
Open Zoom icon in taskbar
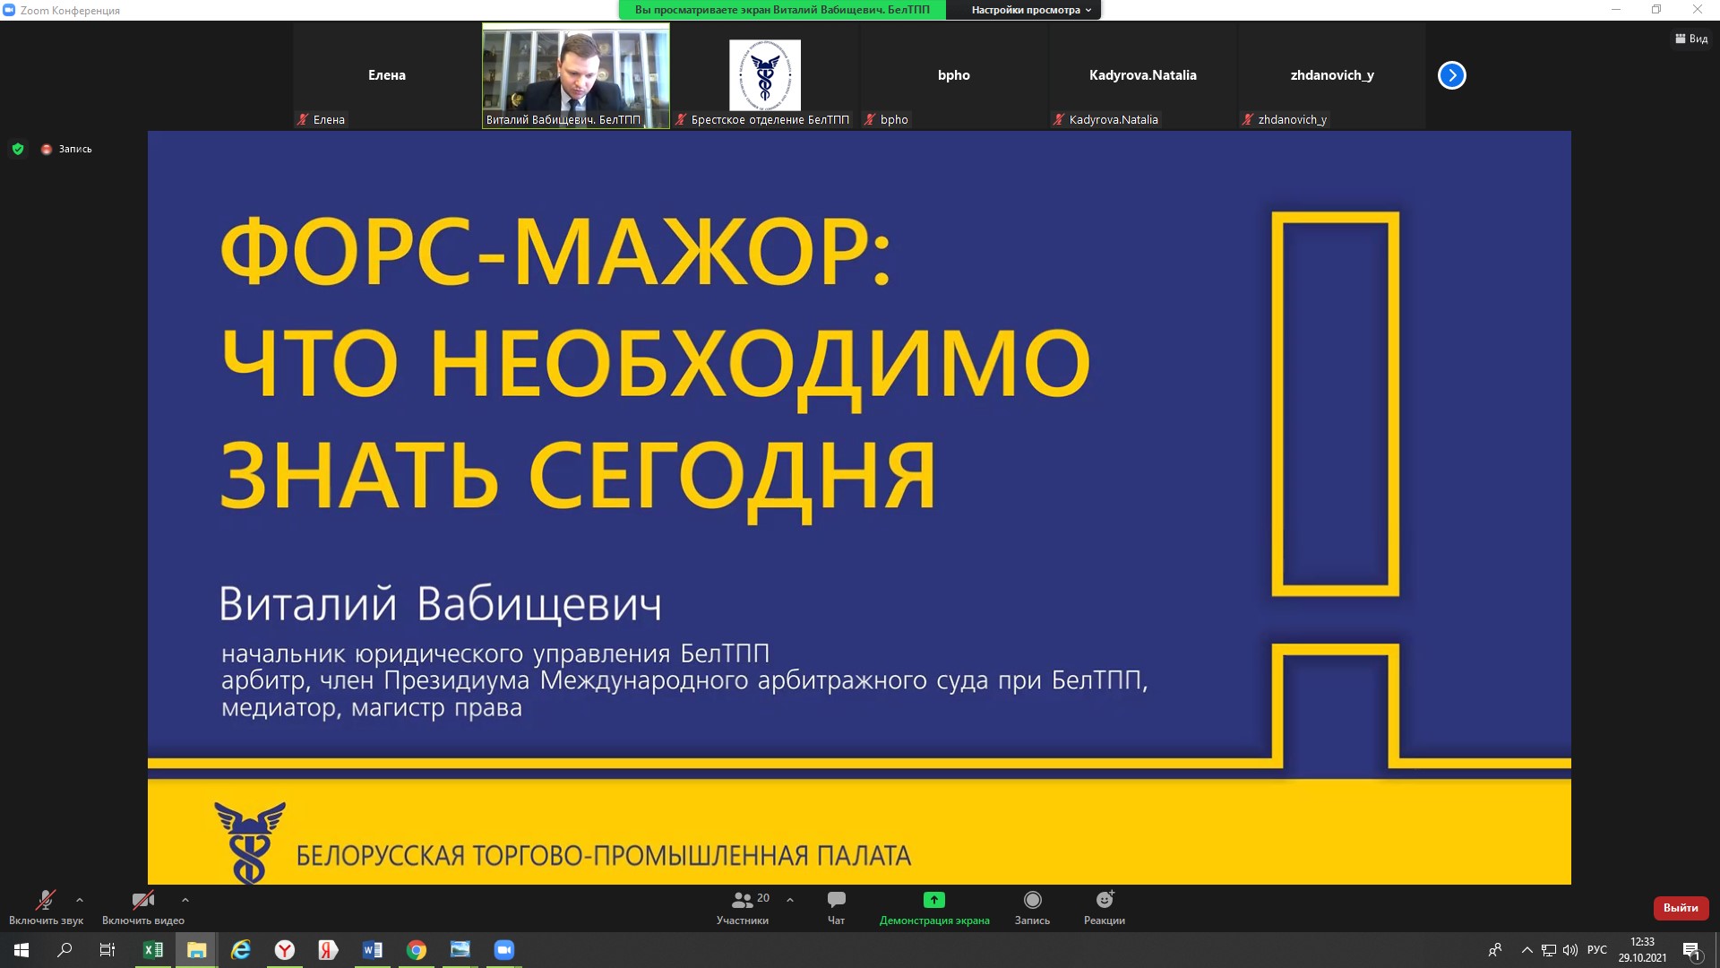click(x=503, y=950)
